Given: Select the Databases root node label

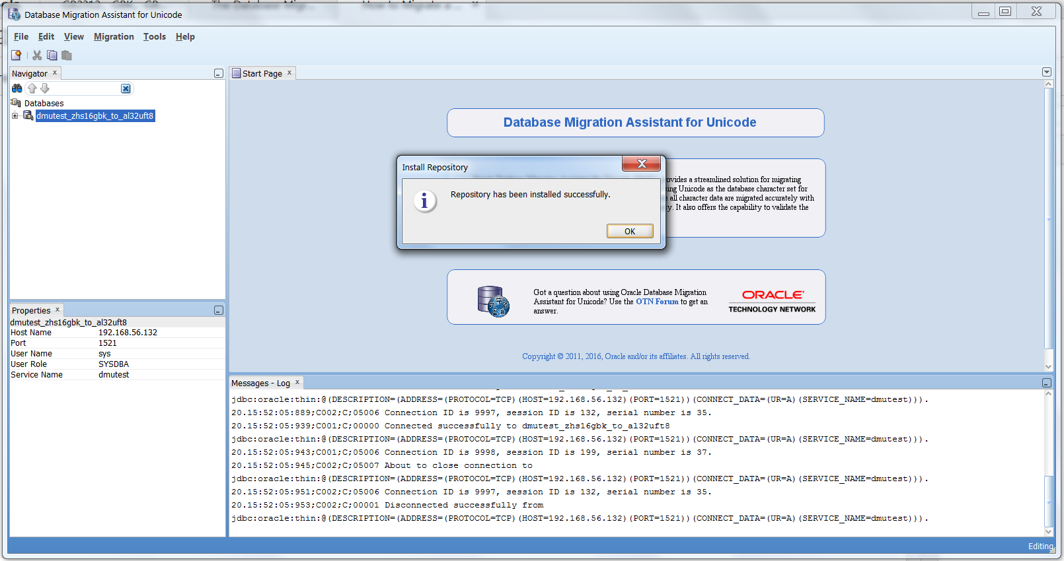Looking at the screenshot, I should (44, 104).
